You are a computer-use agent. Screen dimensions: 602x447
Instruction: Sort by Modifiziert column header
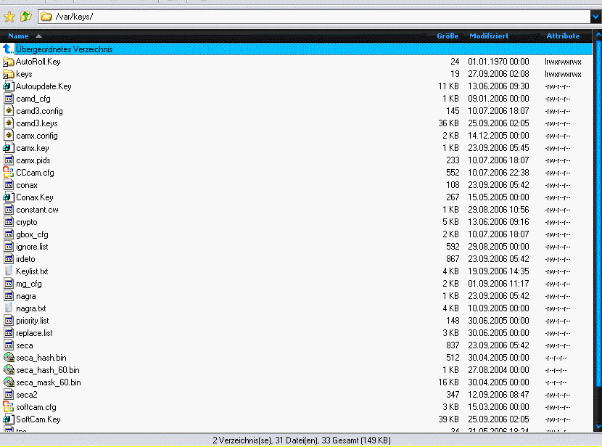[x=489, y=36]
